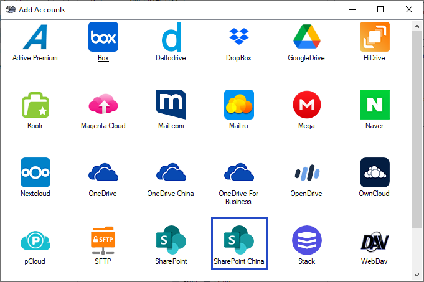The height and width of the screenshot is (282, 424).
Task: Click the "Dattodrive" label text
Action: pos(171,58)
